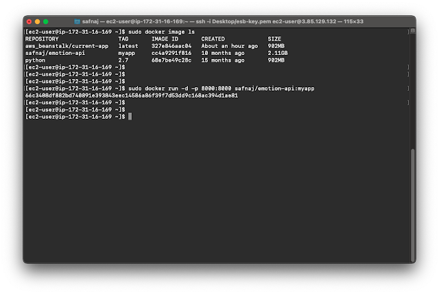Click the terminal window title text
Screen dimensions: 439x294
pos(222,21)
